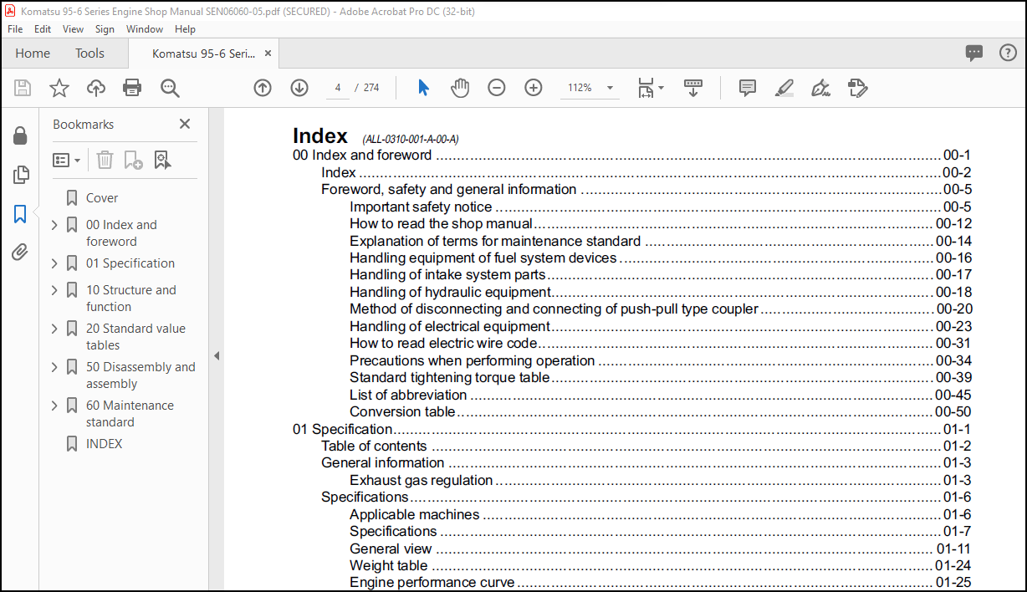The width and height of the screenshot is (1027, 592).
Task: Close the Komatsu 95-6 document tab
Action: (268, 53)
